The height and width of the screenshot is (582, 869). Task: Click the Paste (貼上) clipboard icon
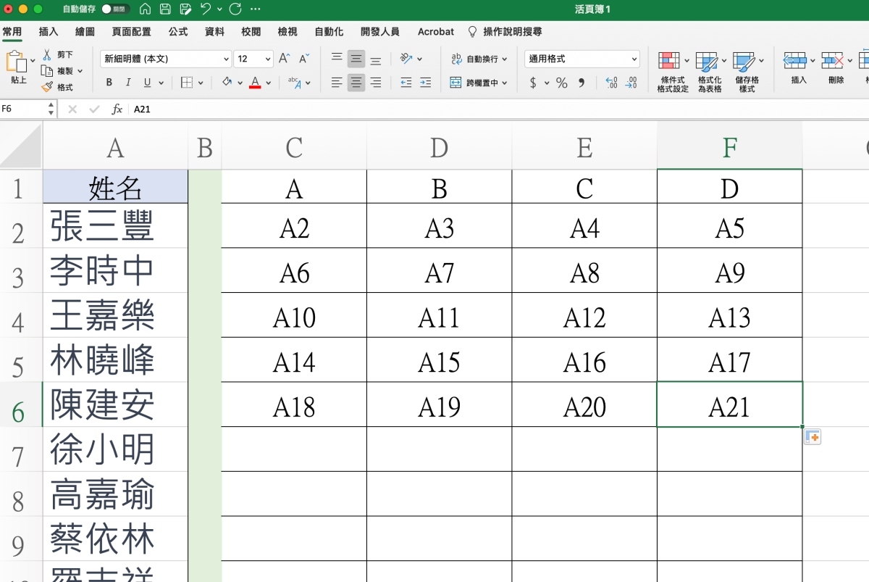click(x=16, y=61)
